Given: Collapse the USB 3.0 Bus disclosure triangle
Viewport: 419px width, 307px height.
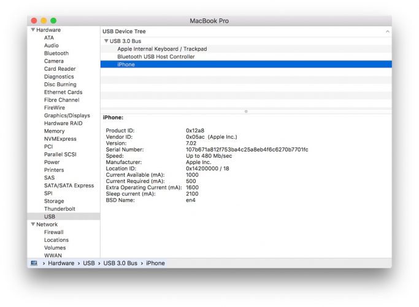Looking at the screenshot, I should [x=106, y=41].
